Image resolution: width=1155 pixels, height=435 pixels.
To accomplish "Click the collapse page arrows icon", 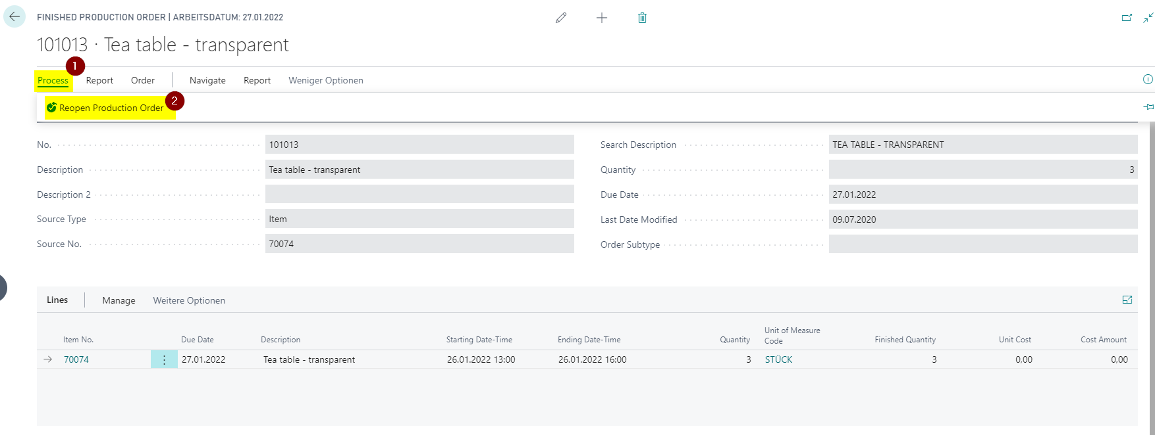I will pos(1148,18).
